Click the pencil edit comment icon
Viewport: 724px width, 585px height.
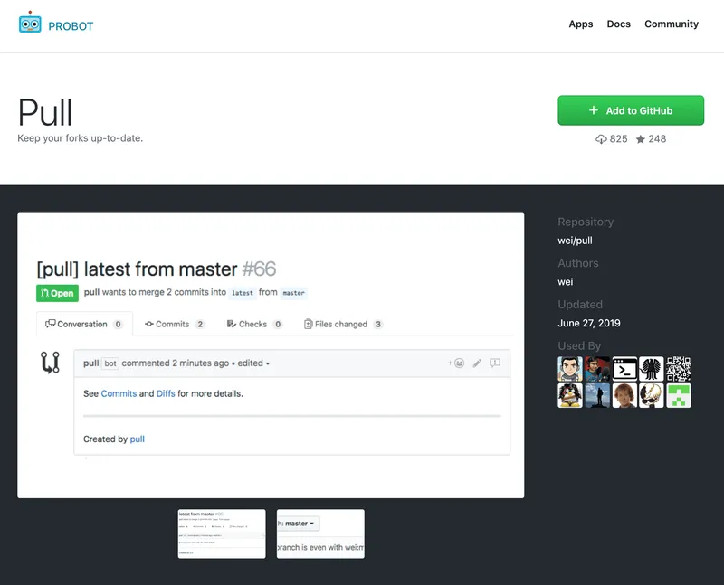coord(477,363)
